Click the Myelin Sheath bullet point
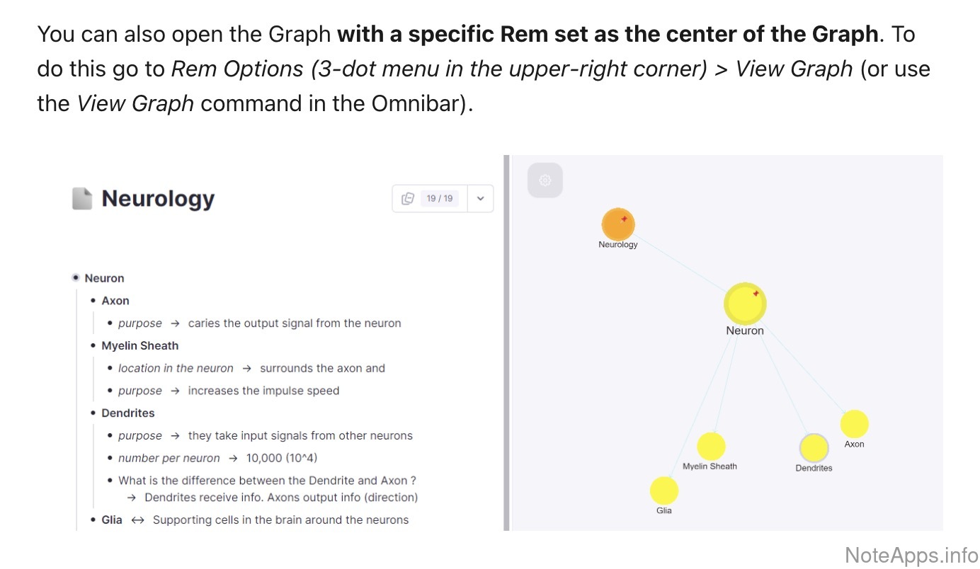Screen dimensions: 980x569 pos(93,346)
